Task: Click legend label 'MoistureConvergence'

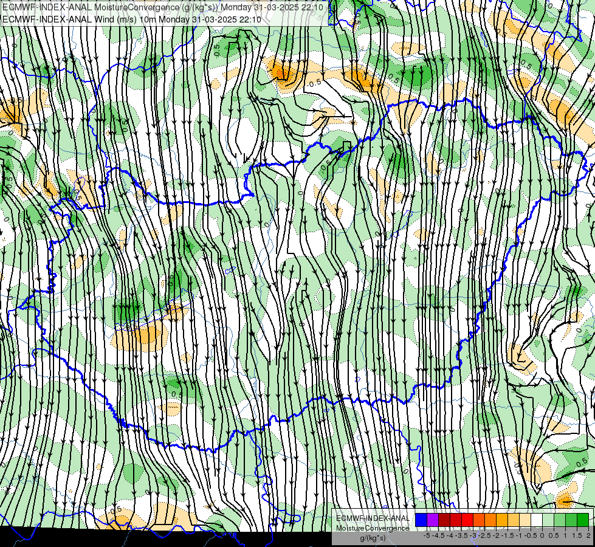Action: coord(373,528)
